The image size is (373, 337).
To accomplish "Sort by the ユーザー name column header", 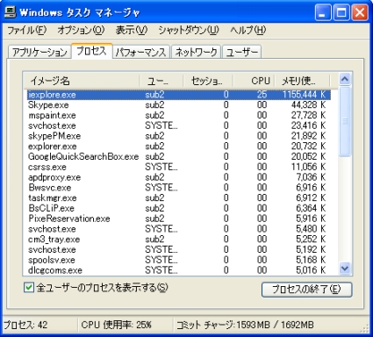I will coord(161,81).
